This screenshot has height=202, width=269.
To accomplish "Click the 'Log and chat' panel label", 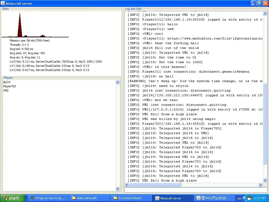I will click(x=133, y=9).
